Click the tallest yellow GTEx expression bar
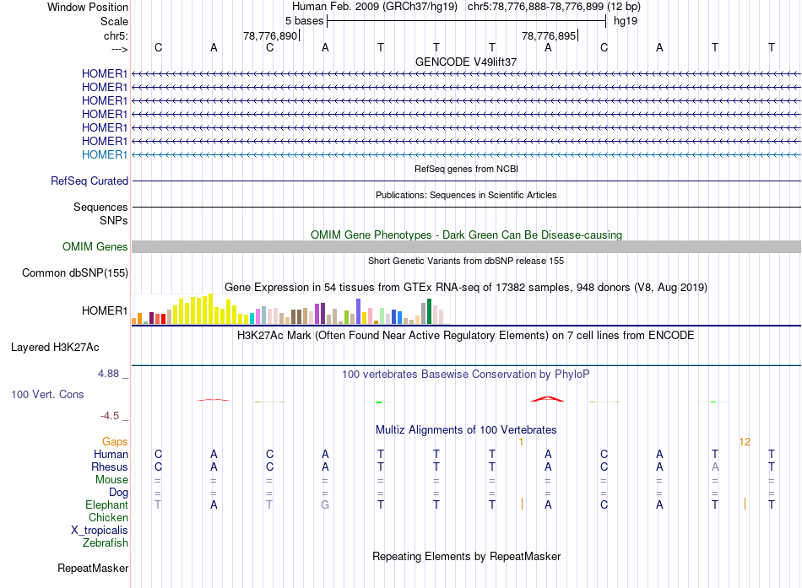Viewport: 802px width, 588px height. click(210, 309)
